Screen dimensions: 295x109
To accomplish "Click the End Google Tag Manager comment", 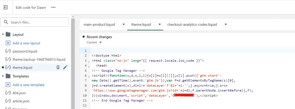I will coord(122,101).
